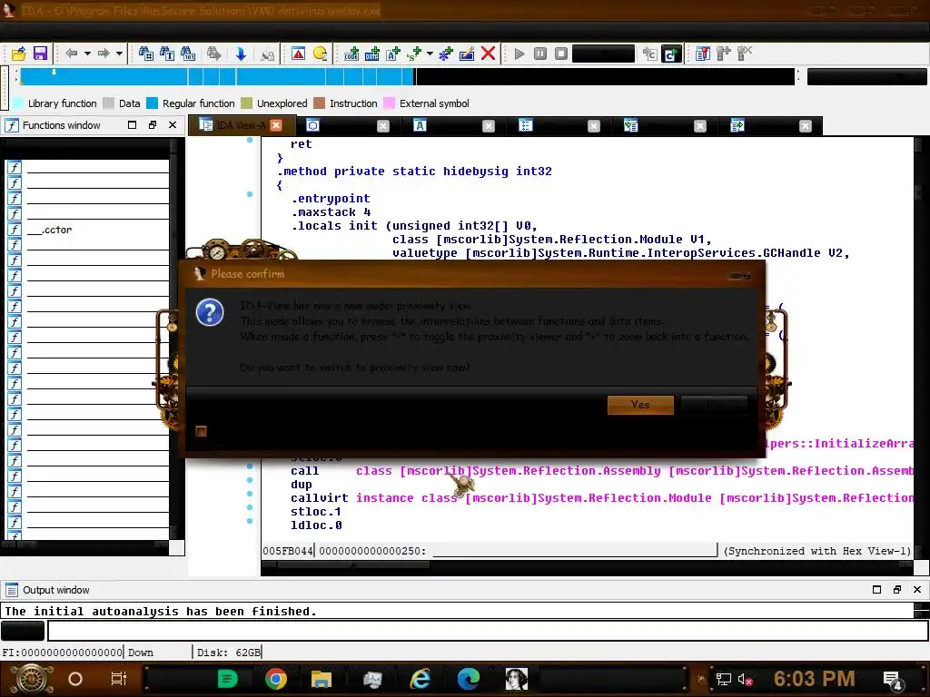Click the blue down arrow jump icon
Image resolution: width=930 pixels, height=697 pixels.
click(241, 54)
